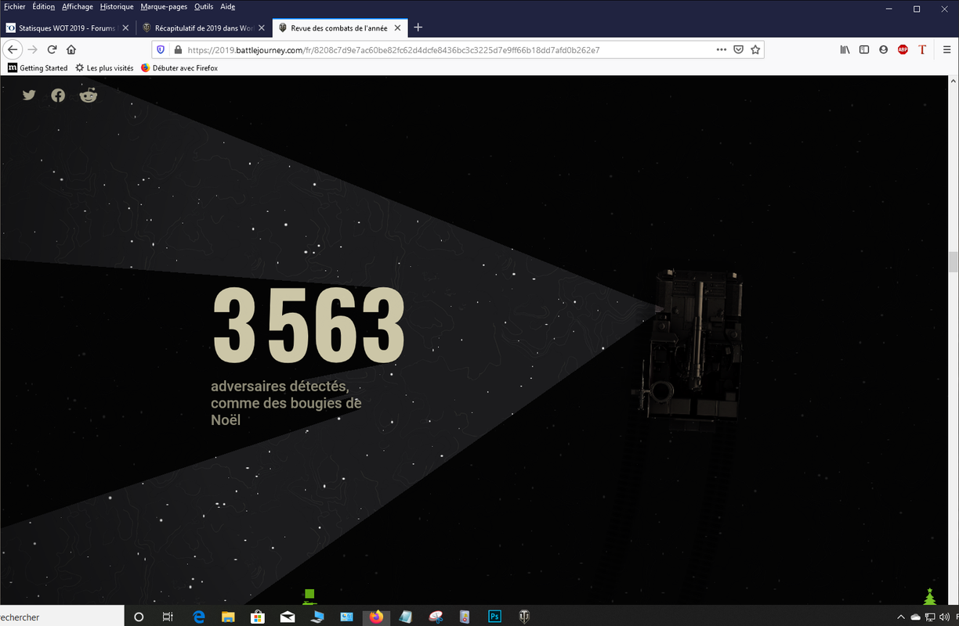The height and width of the screenshot is (626, 959).
Task: Share the page via the Twitter icon
Action: click(29, 95)
